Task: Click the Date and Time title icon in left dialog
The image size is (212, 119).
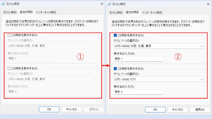Action: click(x=3, y=4)
